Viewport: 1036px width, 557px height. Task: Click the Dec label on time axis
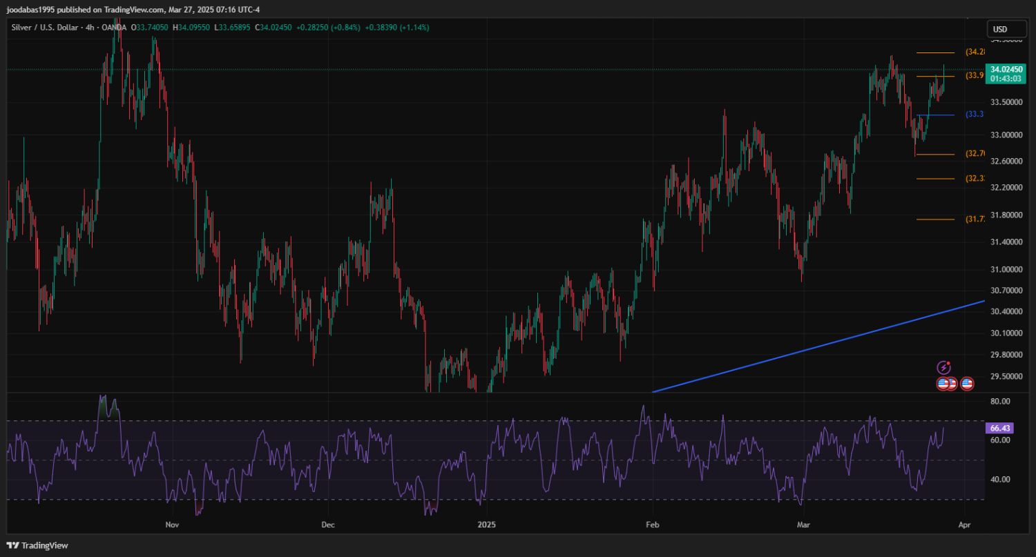click(328, 525)
